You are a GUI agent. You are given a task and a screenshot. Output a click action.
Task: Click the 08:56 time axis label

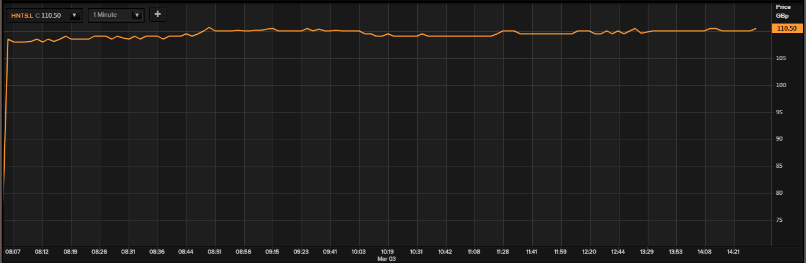(243, 251)
